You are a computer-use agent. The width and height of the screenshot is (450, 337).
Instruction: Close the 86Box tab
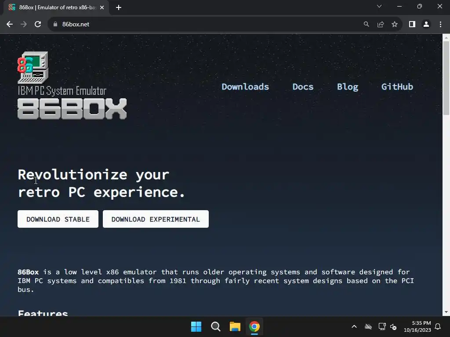coord(102,7)
